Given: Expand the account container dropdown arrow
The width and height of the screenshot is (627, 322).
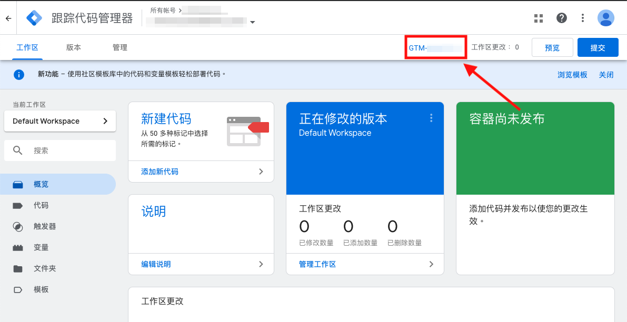Looking at the screenshot, I should [252, 23].
